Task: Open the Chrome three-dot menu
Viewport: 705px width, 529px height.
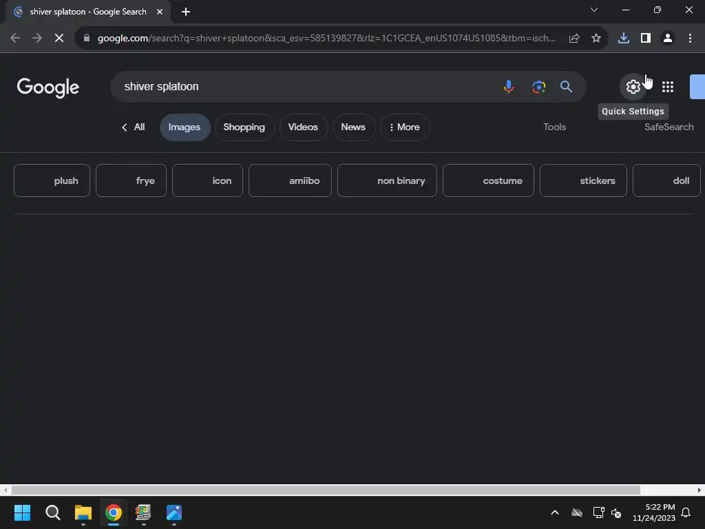Action: (690, 39)
